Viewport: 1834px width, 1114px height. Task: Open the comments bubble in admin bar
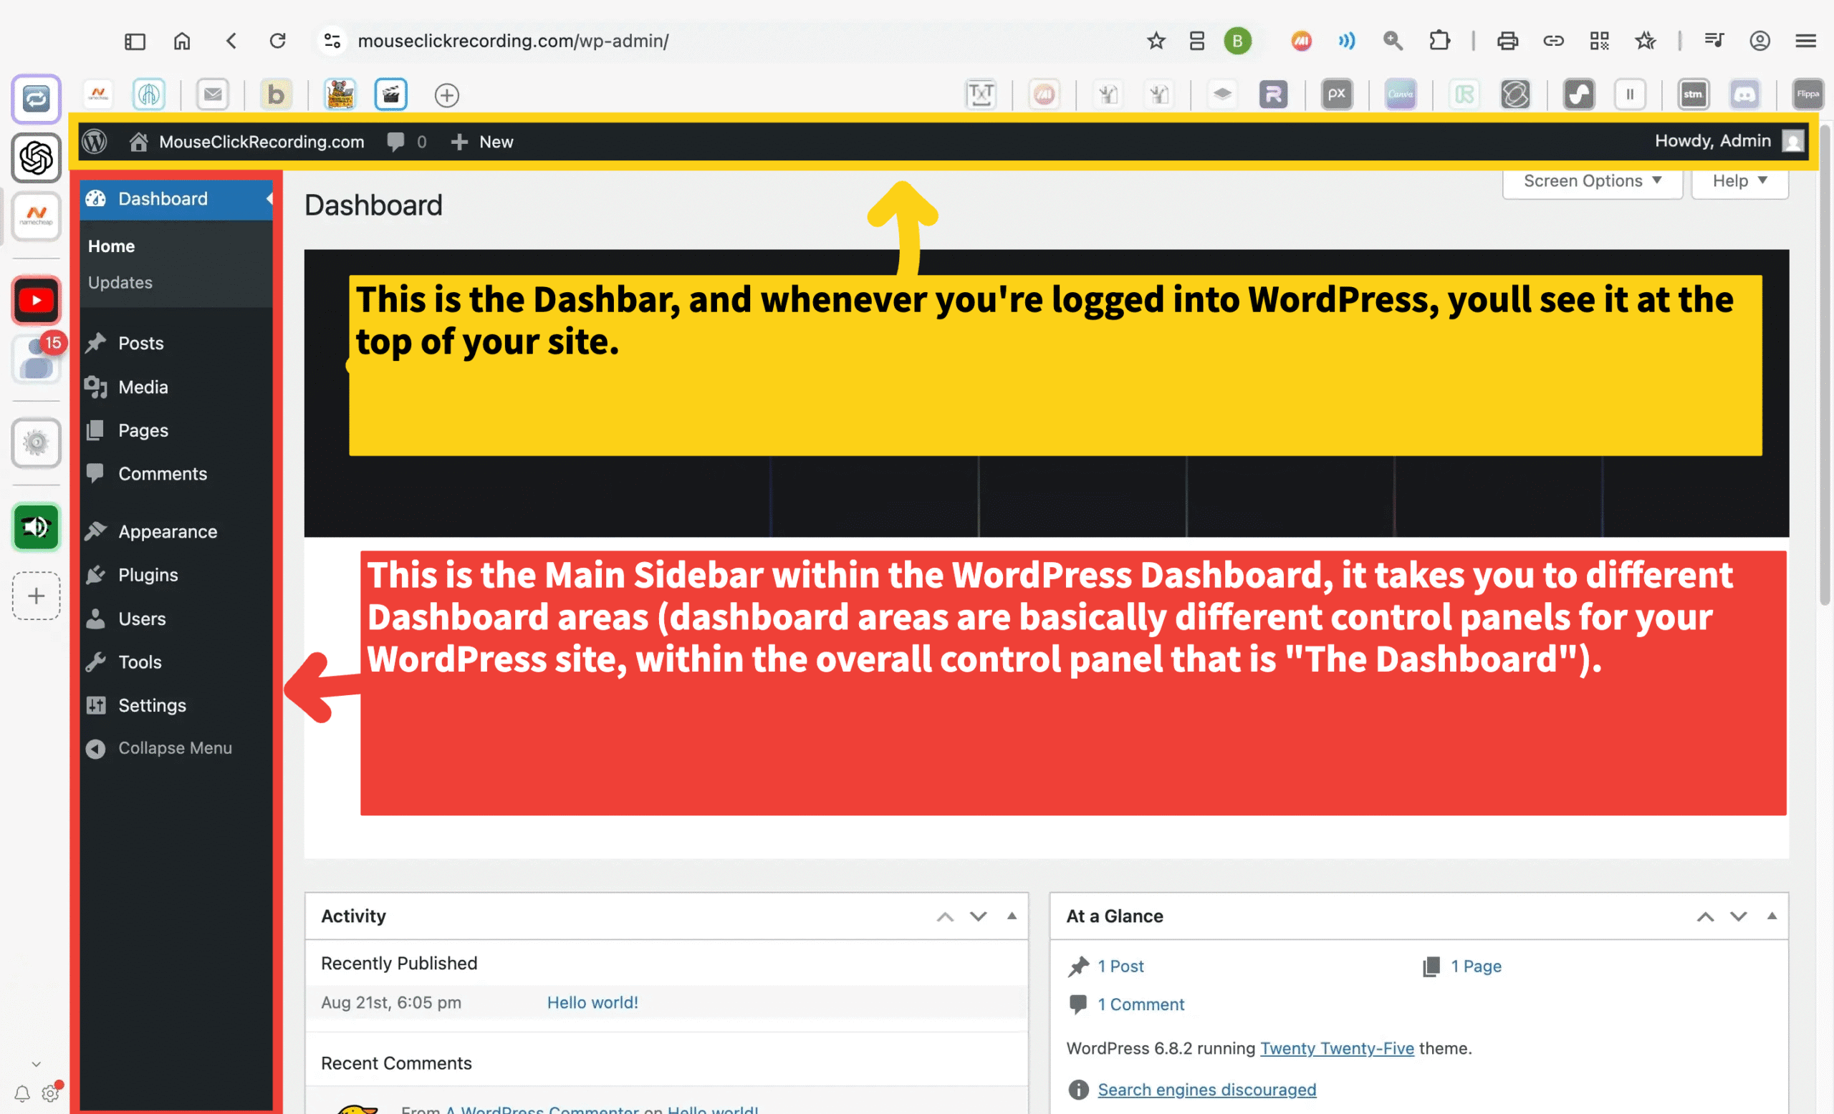point(395,141)
